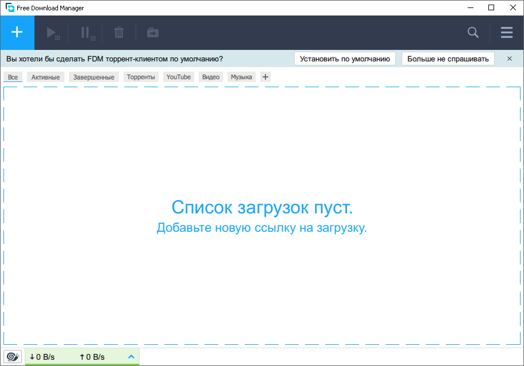Pause all downloads using the pause icon
This screenshot has width=524, height=366.
click(x=88, y=33)
